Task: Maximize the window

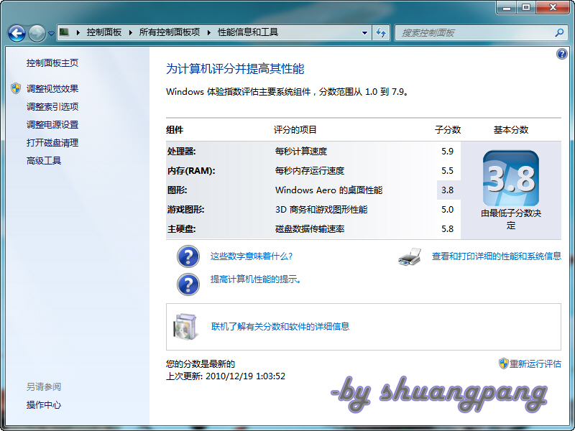Action: coord(526,8)
